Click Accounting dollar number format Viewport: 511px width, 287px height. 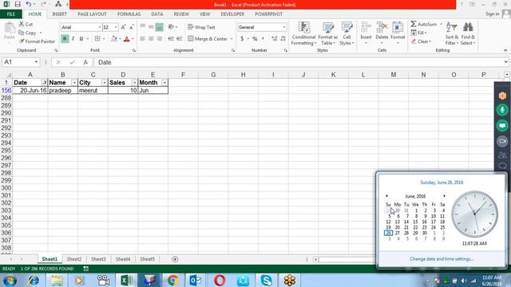[x=242, y=39]
